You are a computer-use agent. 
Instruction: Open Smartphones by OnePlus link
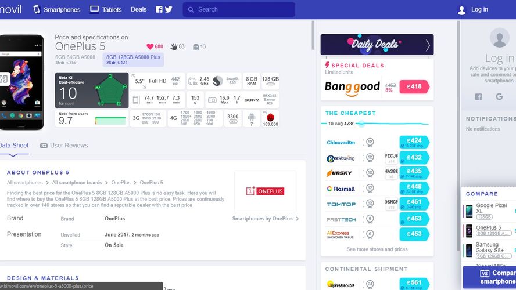pyautogui.click(x=266, y=219)
